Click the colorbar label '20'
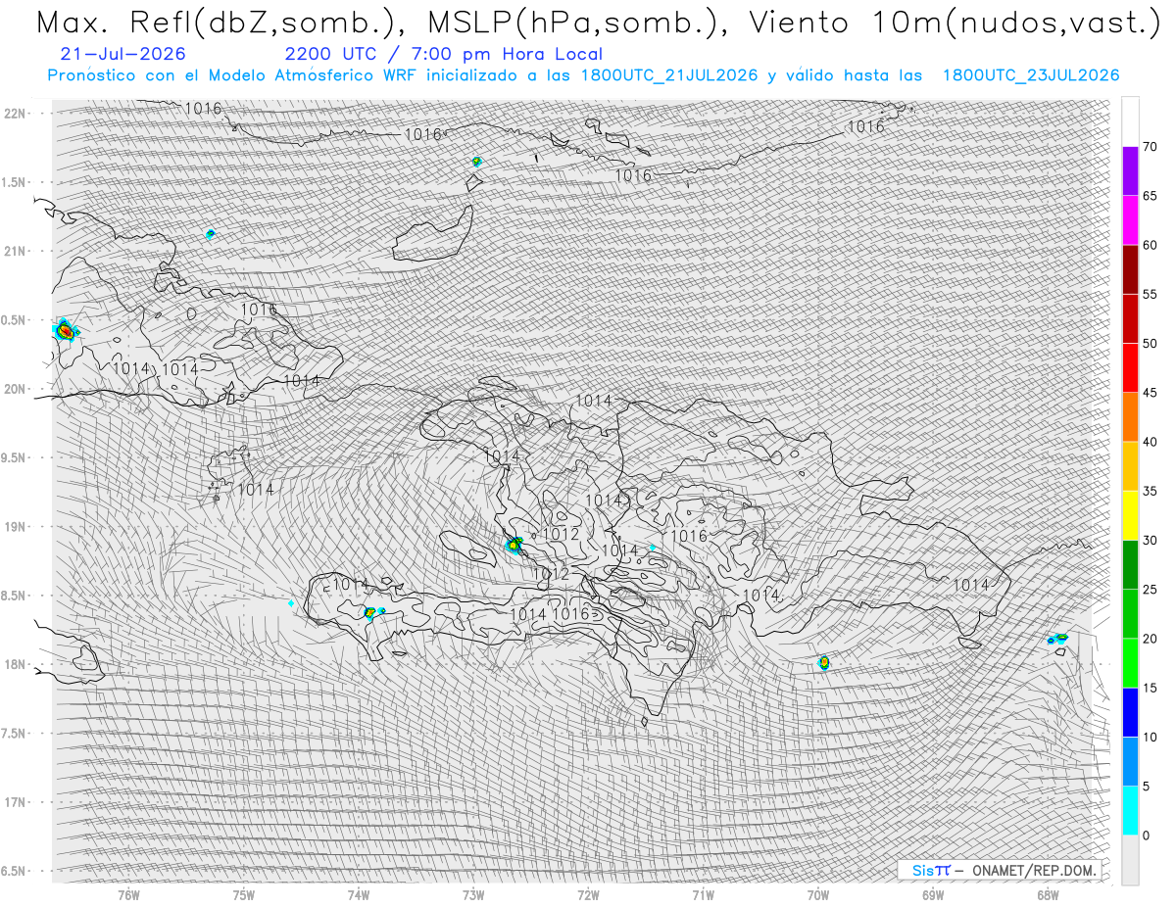 pyautogui.click(x=1150, y=639)
